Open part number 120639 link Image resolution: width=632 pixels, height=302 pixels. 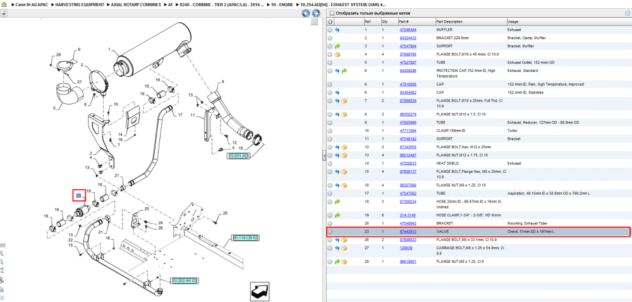click(x=405, y=248)
